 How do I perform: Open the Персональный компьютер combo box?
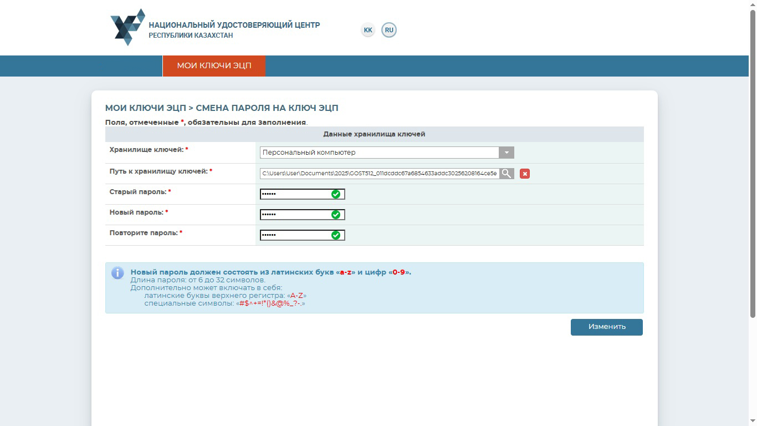(x=380, y=153)
